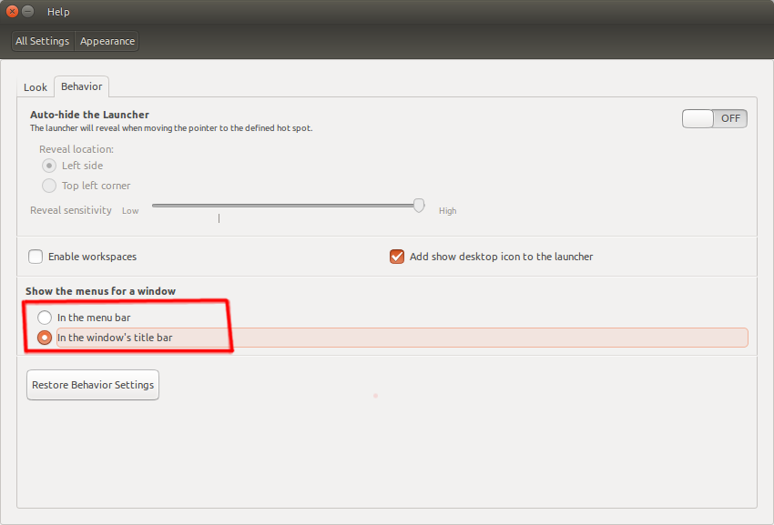Uncheck Add show desktop icon to the launcher
The width and height of the screenshot is (774, 525).
tap(396, 257)
